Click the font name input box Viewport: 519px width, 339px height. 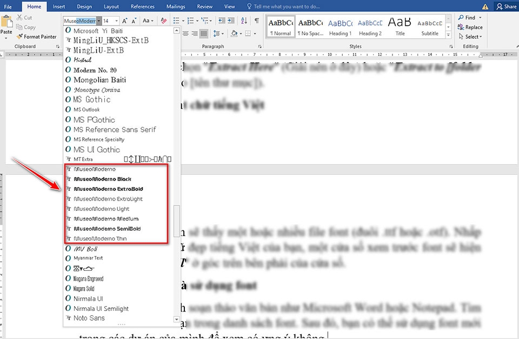80,21
